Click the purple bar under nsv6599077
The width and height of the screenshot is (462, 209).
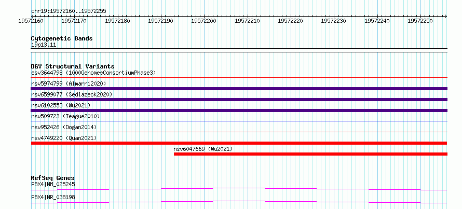point(239,100)
